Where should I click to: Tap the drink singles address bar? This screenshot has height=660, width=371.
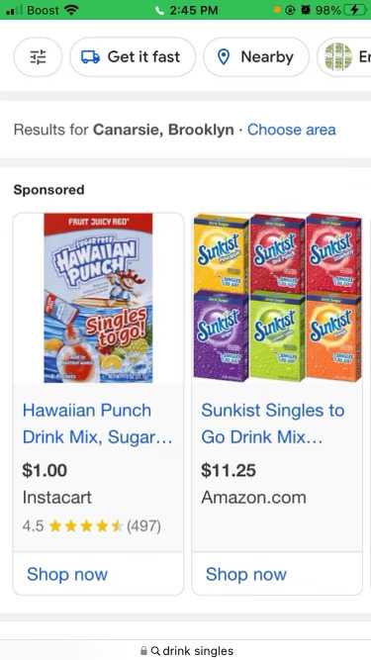[x=186, y=650]
